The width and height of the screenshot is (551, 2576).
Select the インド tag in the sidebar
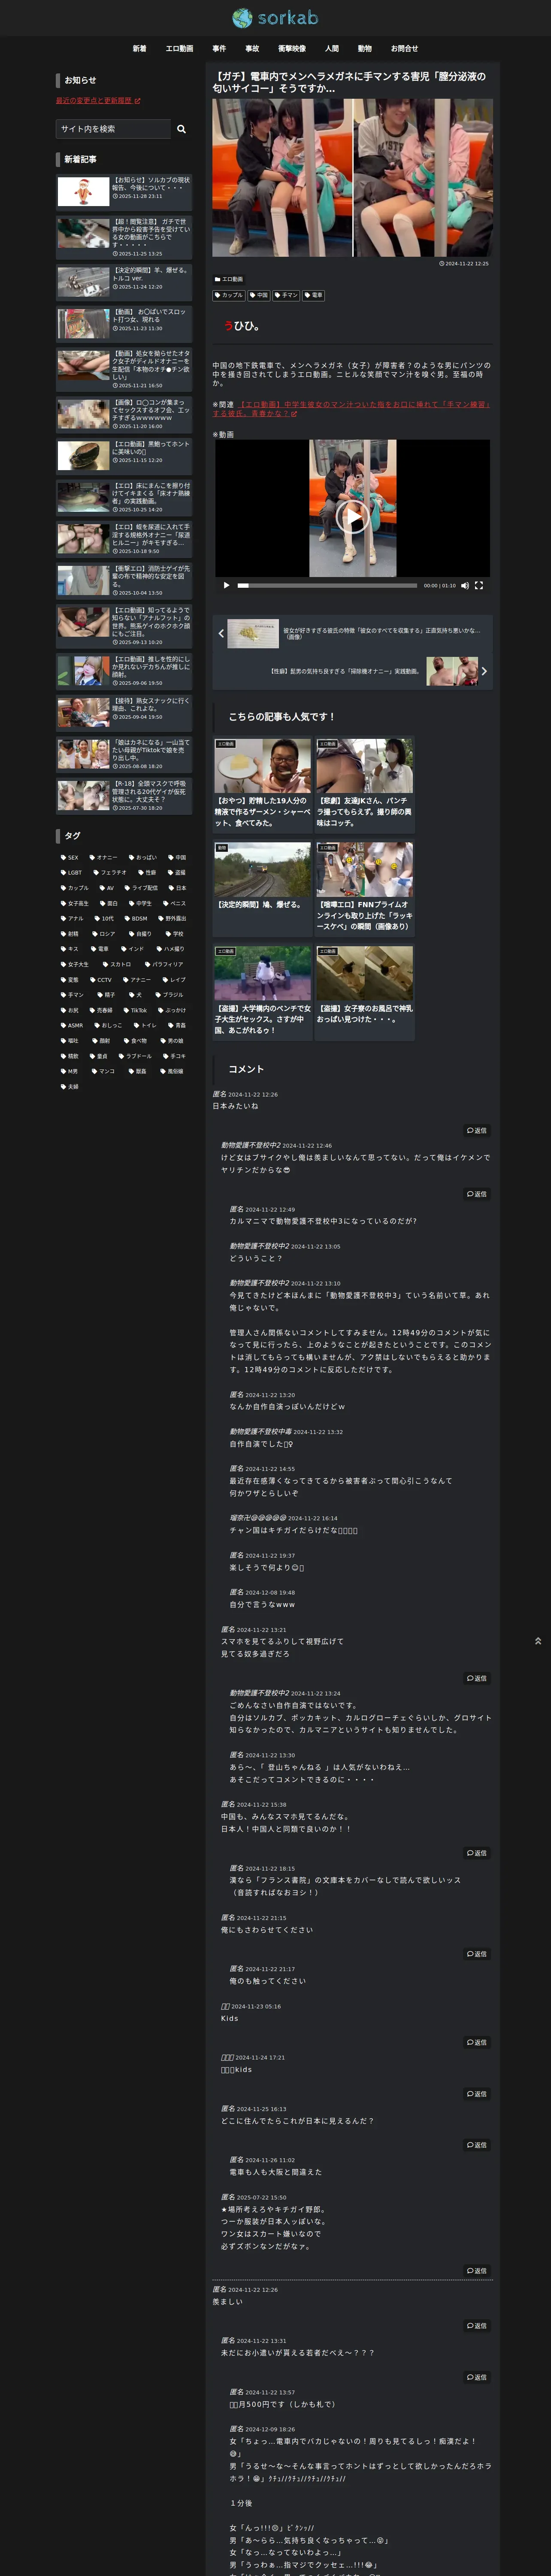[133, 949]
